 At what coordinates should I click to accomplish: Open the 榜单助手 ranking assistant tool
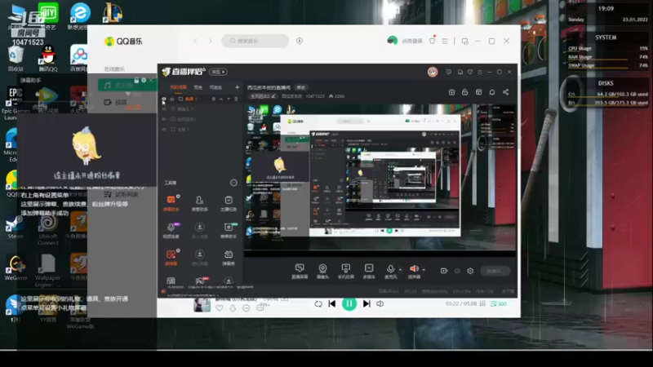[x=229, y=230]
